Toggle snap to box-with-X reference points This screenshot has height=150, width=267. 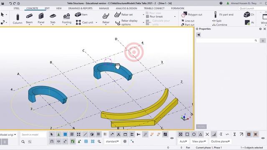click(181, 134)
